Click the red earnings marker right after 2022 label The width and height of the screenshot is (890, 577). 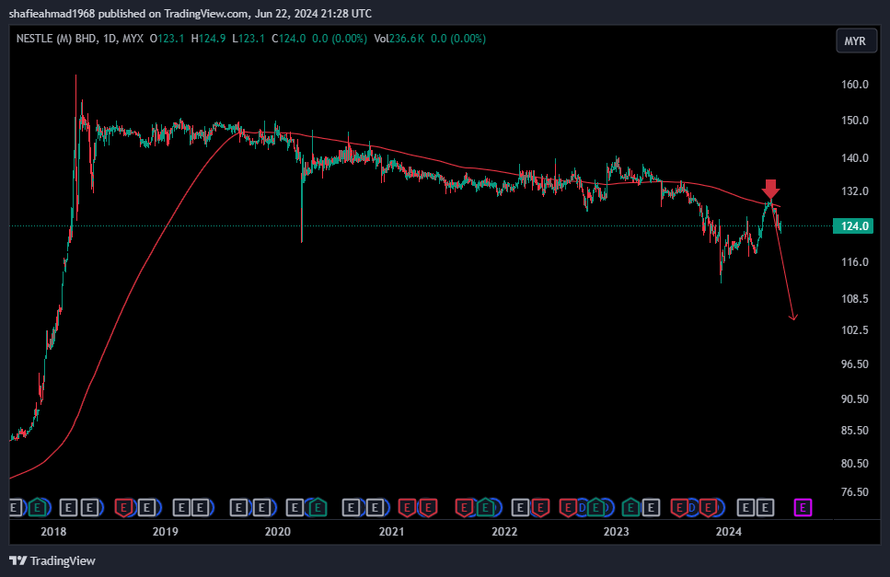click(539, 507)
